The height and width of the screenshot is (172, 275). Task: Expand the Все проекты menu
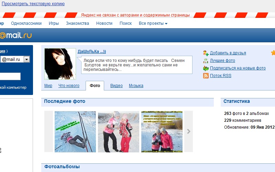click(153, 23)
